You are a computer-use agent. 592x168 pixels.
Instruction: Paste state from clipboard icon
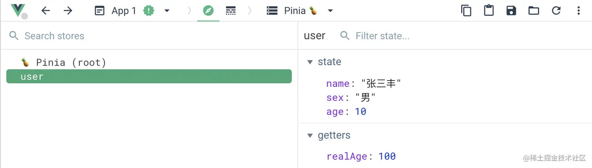(489, 11)
